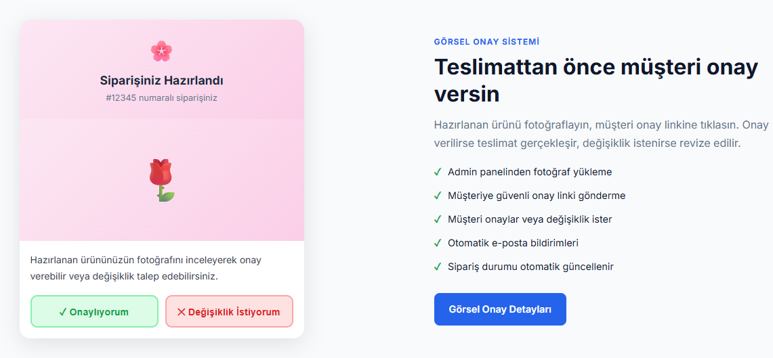Click the Hazırlanan ürününüzün fotoğrafını description text
This screenshot has height=358, width=773.
click(x=146, y=268)
